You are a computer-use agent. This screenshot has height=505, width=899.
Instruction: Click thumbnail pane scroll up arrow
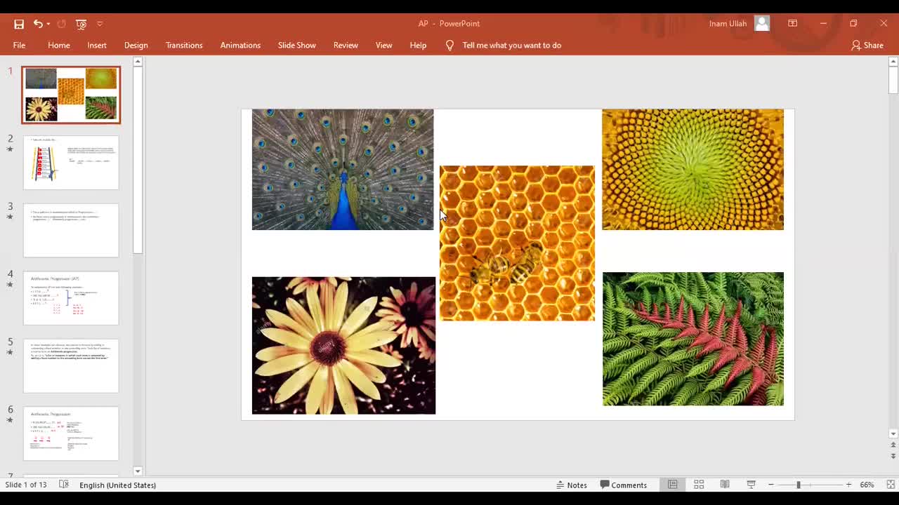(x=138, y=62)
